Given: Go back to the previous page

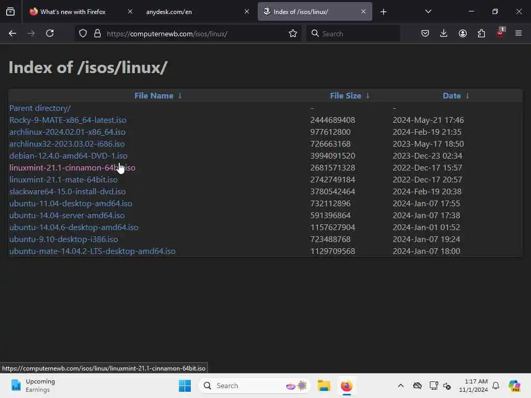Looking at the screenshot, I should click(12, 33).
